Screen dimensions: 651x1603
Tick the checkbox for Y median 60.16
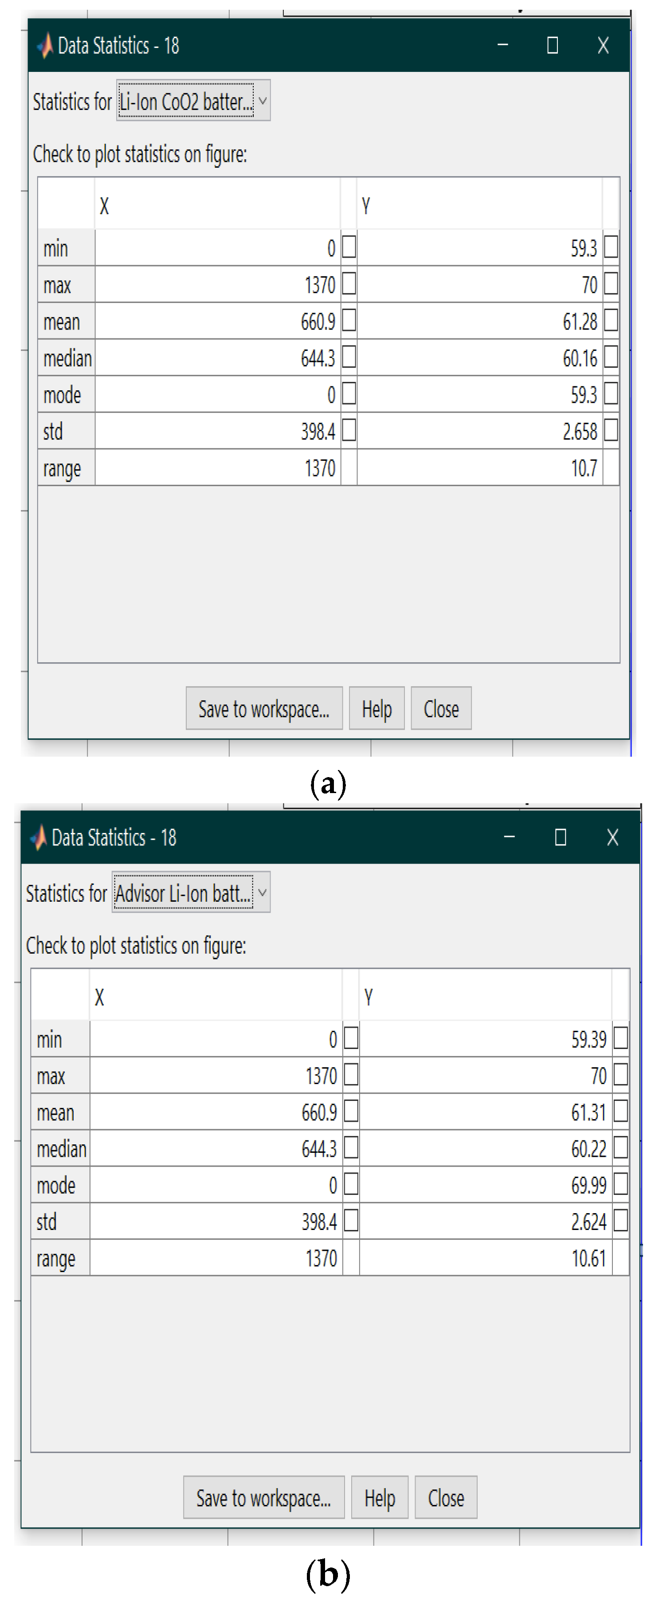coord(611,357)
